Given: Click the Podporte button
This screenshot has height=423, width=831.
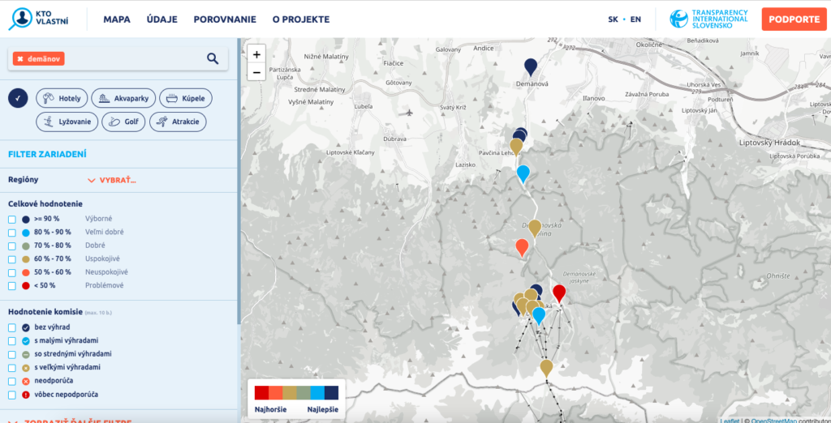Looking at the screenshot, I should tap(794, 19).
